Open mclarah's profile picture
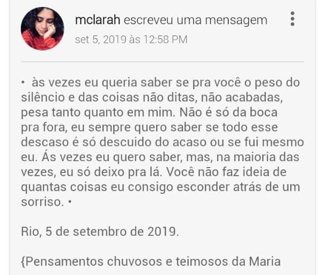The height and width of the screenshot is (275, 325). coord(42,29)
